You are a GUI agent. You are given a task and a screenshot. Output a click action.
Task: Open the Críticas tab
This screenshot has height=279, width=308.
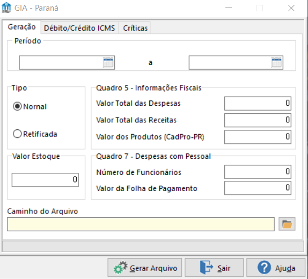(x=135, y=28)
